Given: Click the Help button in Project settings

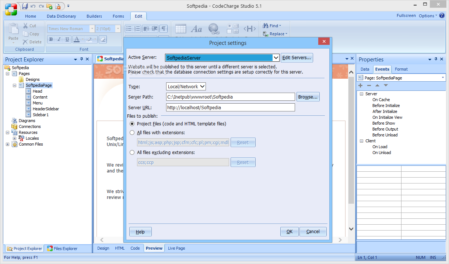Looking at the screenshot, I should coord(140,232).
